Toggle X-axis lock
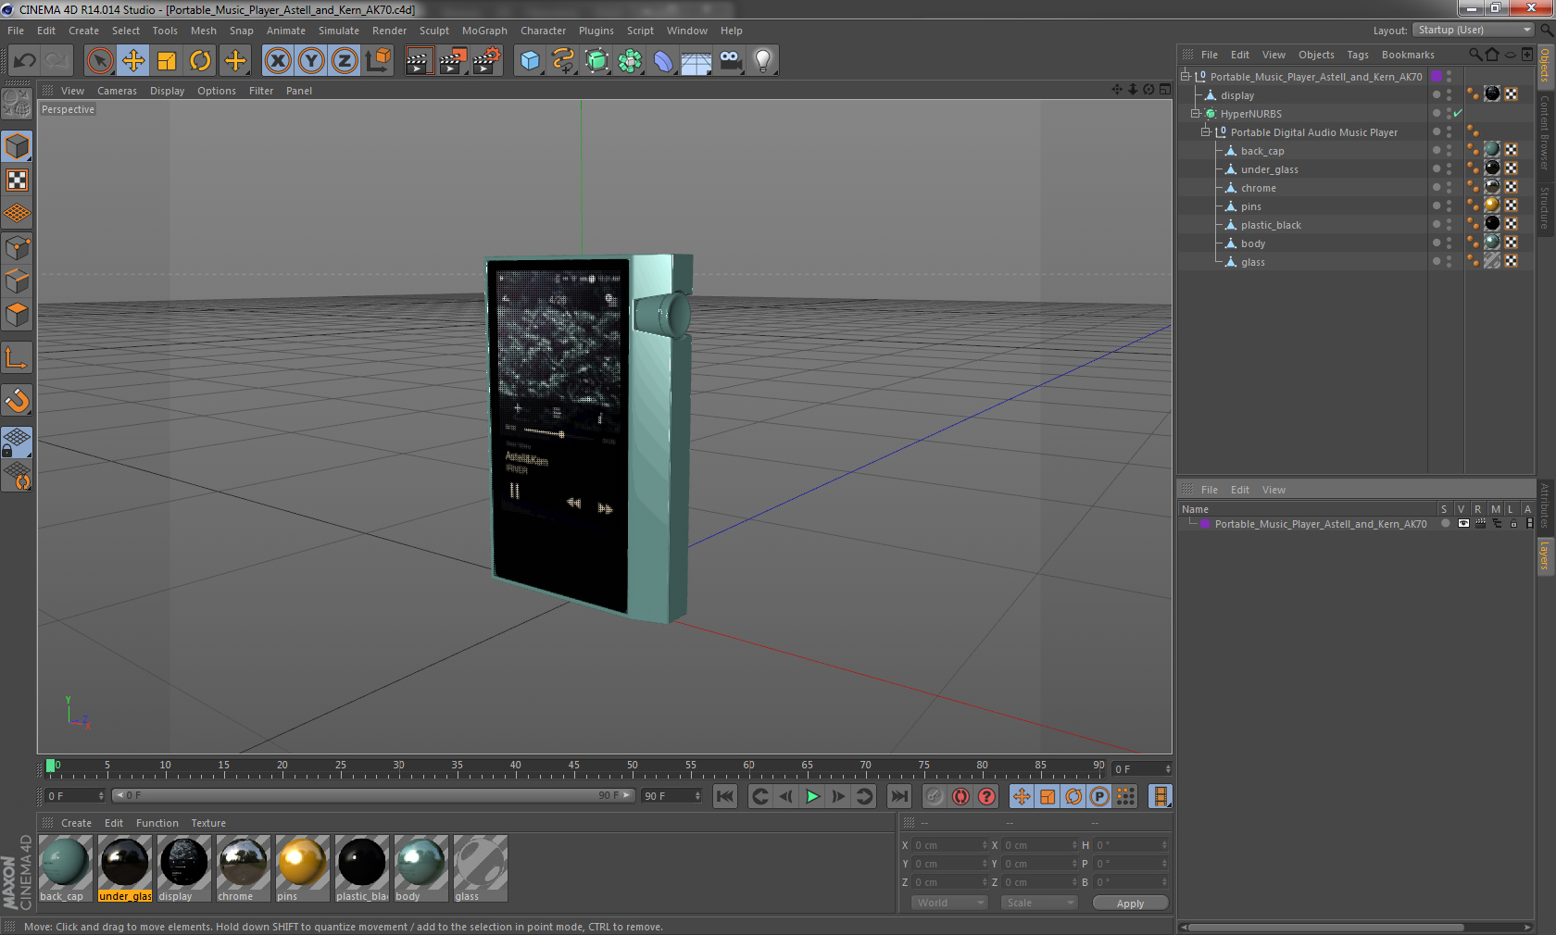Viewport: 1556px width, 935px height. 277,61
